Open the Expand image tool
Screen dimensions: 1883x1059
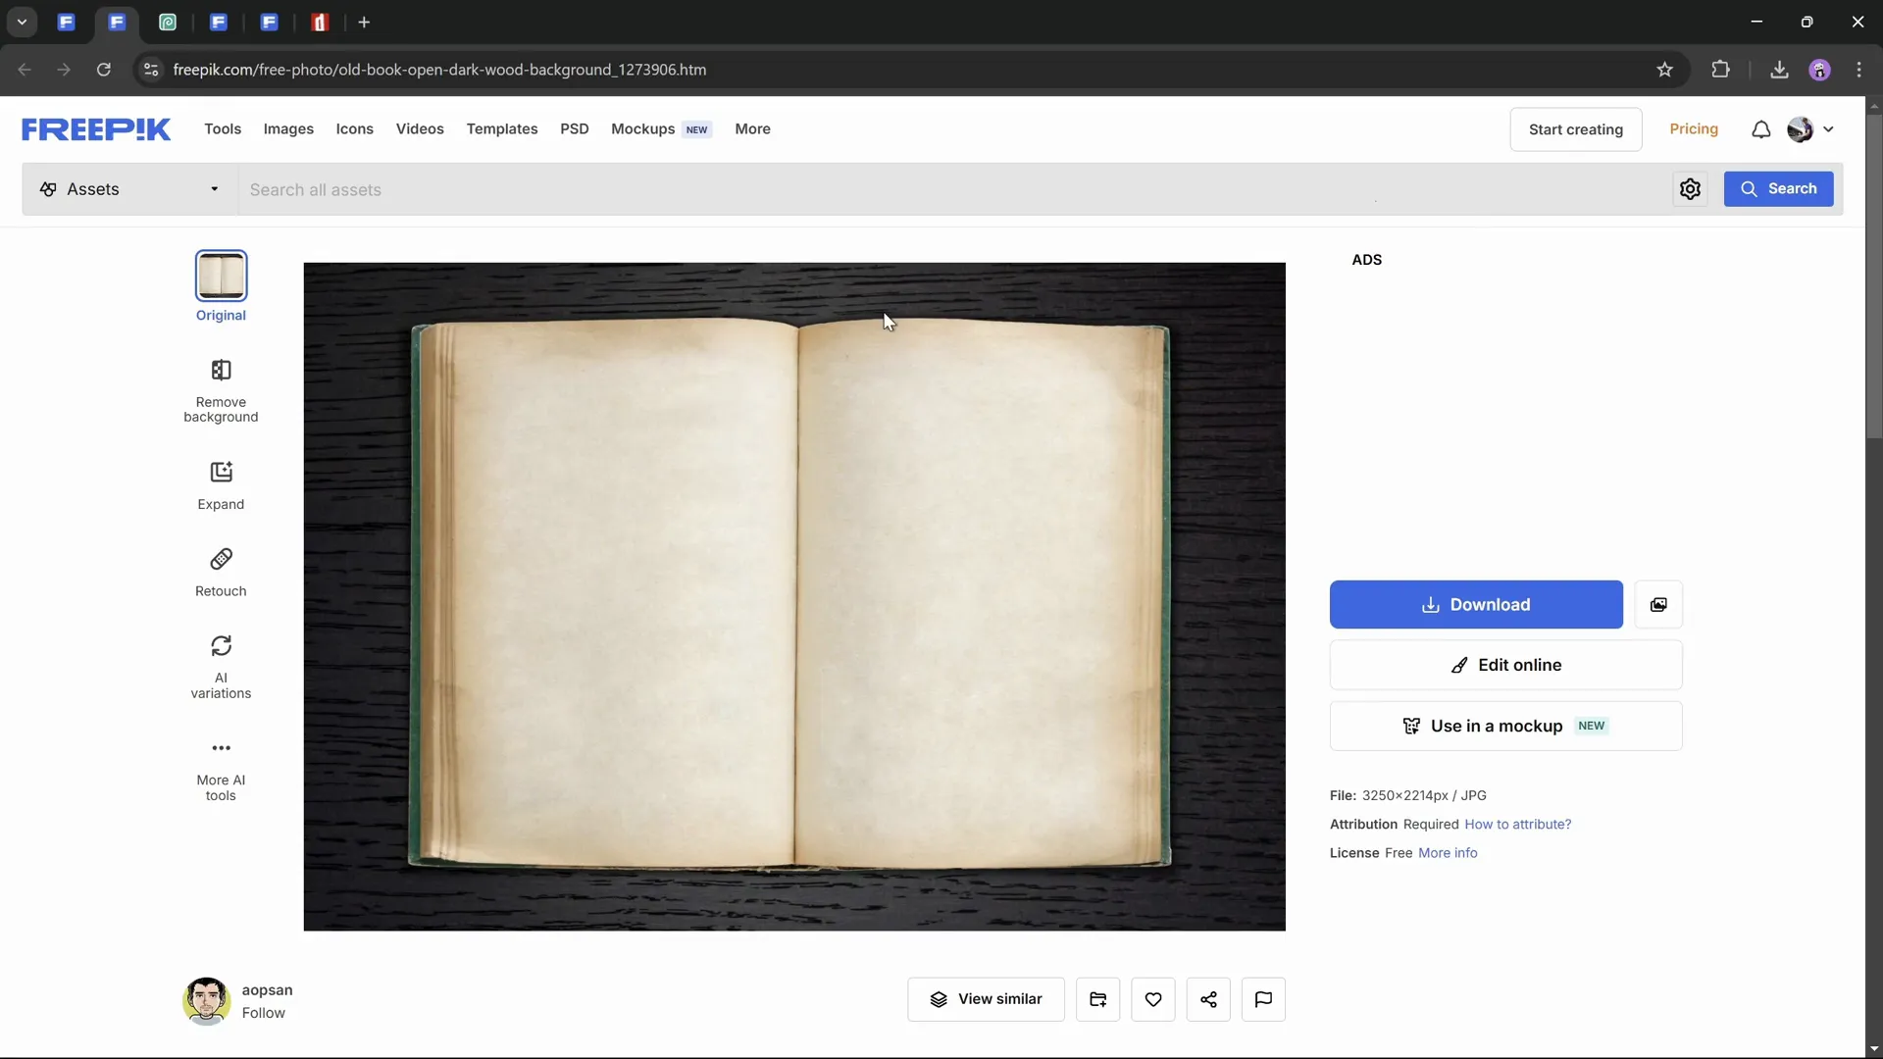[221, 486]
